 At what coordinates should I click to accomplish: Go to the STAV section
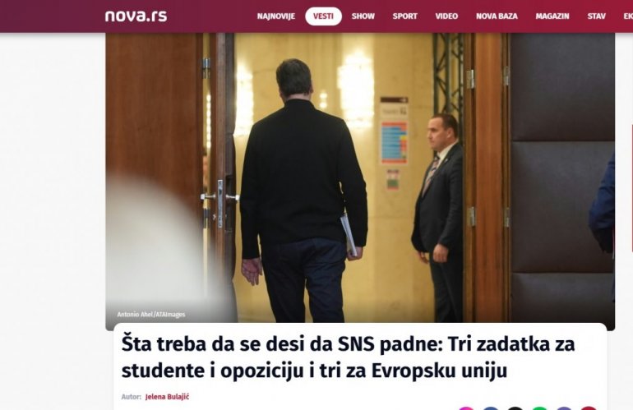pyautogui.click(x=596, y=16)
